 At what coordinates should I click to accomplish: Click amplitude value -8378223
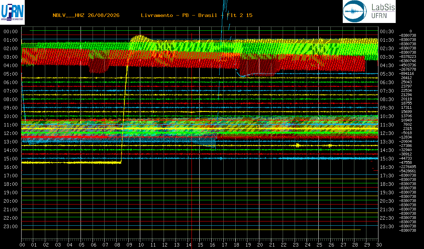click(407, 57)
